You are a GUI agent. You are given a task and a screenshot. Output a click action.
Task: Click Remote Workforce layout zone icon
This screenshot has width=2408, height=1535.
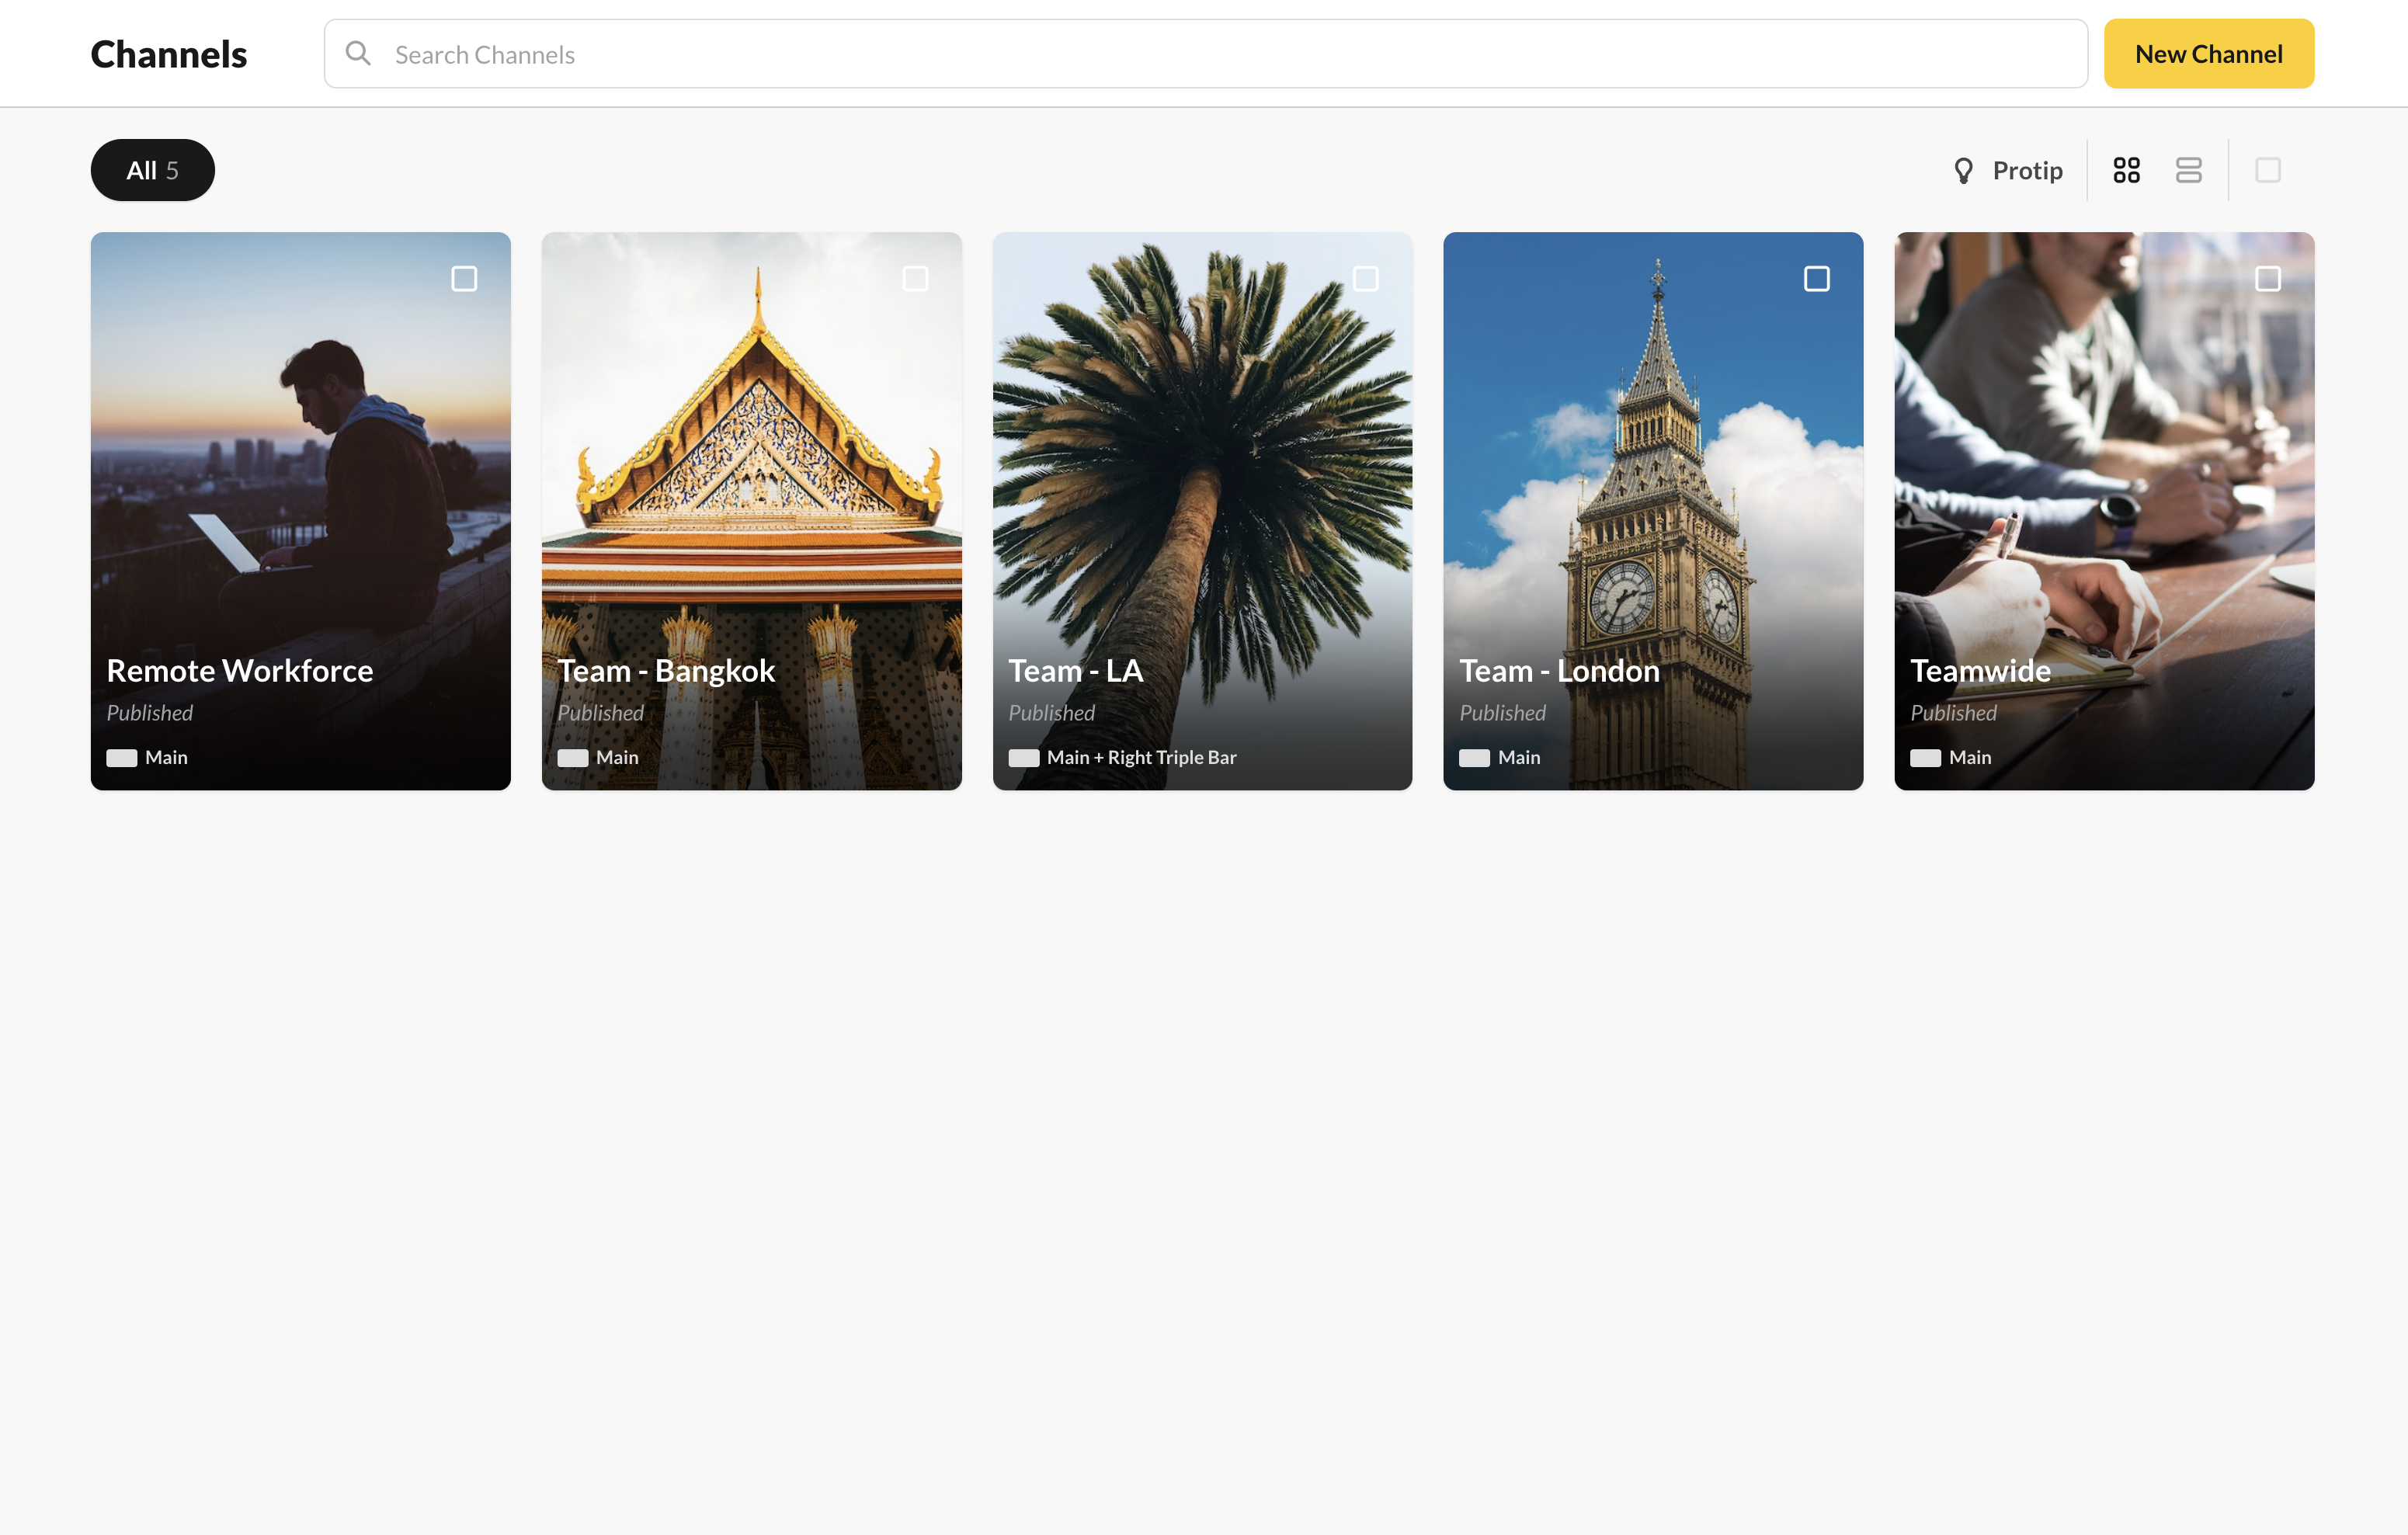click(x=122, y=758)
